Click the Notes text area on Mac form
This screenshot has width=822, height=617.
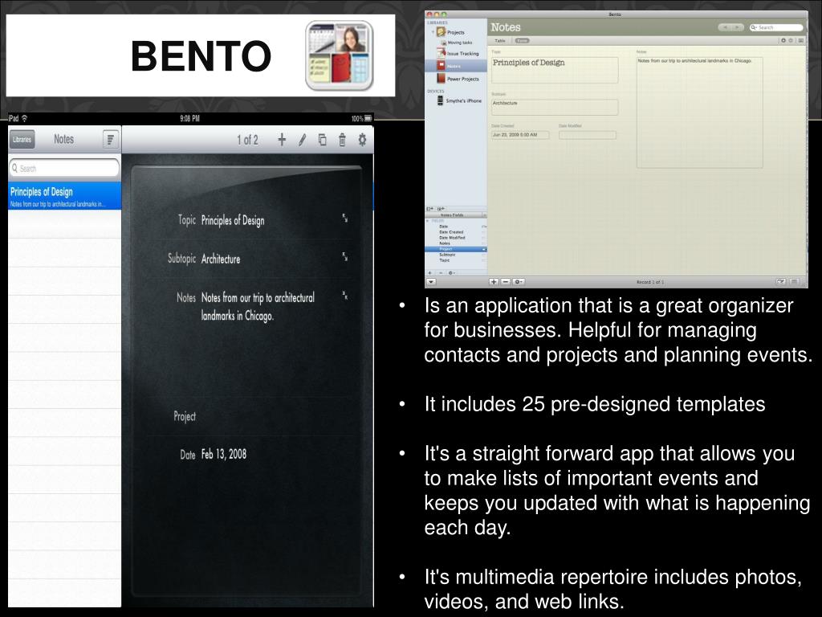[699, 112]
